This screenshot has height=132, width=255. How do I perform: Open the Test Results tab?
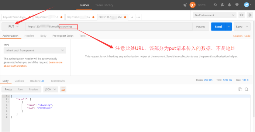point(58,81)
